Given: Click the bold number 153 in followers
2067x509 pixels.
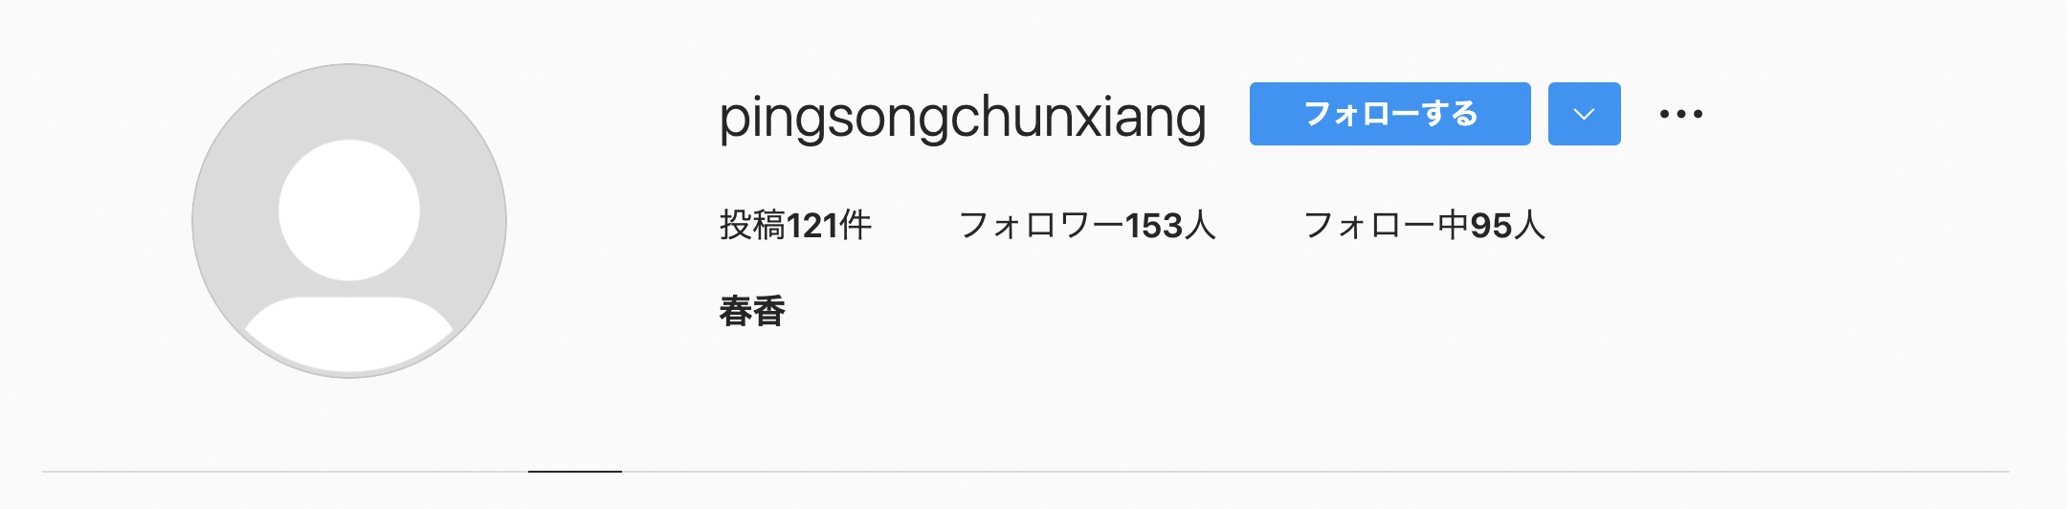Looking at the screenshot, I should click(1154, 226).
